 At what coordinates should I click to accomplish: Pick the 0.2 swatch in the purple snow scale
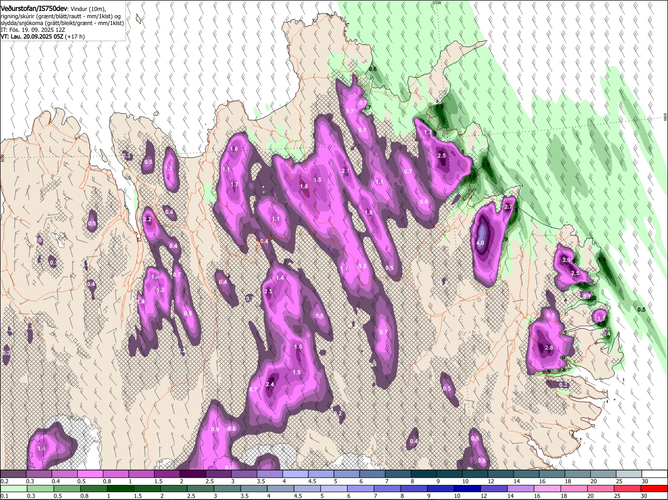coord(13,474)
